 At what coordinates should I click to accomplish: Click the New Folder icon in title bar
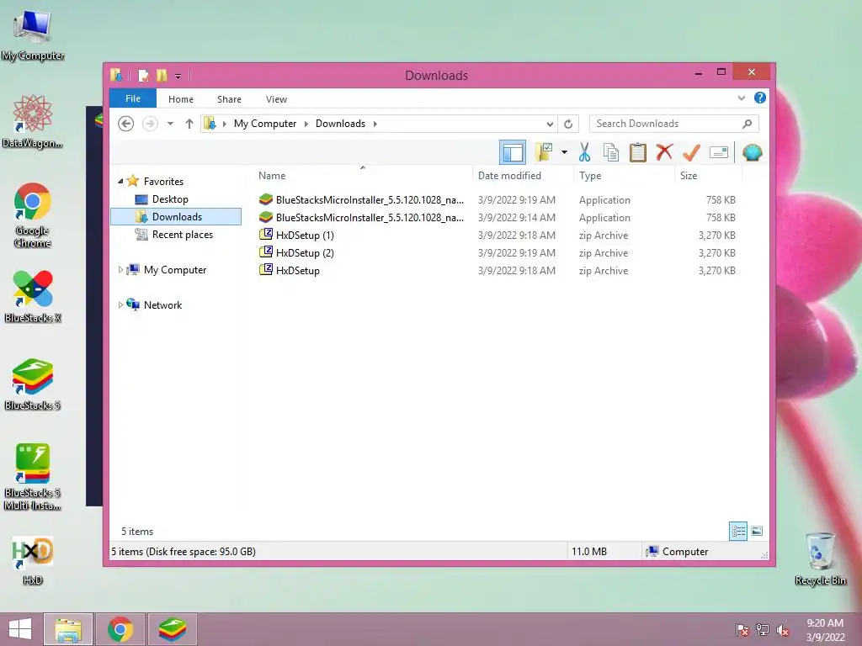(x=162, y=75)
